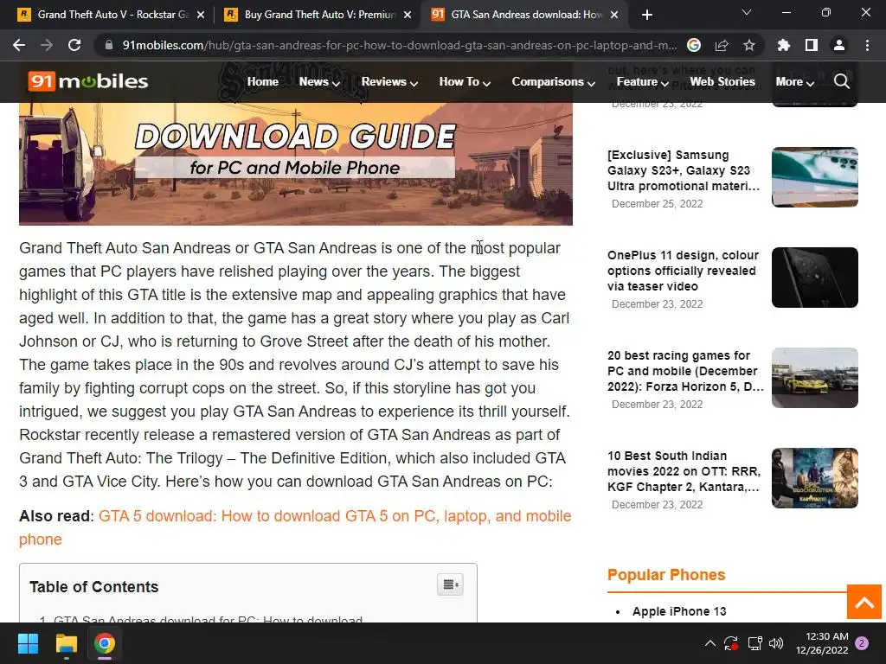Expand the News dropdown menu

tap(319, 81)
